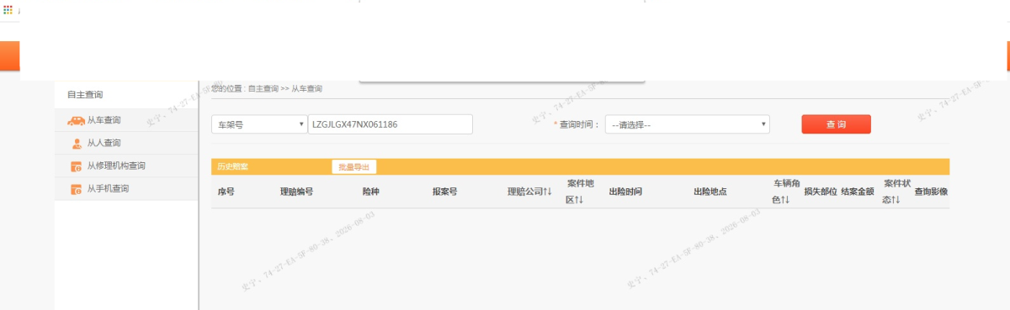
Task: Open the browser apps grid icon
Action: 8,9
